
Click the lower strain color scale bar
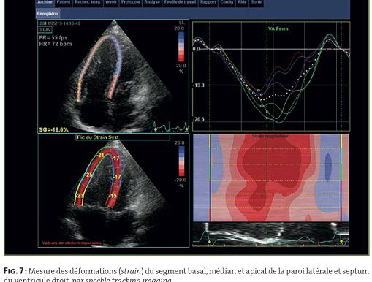click(x=181, y=161)
